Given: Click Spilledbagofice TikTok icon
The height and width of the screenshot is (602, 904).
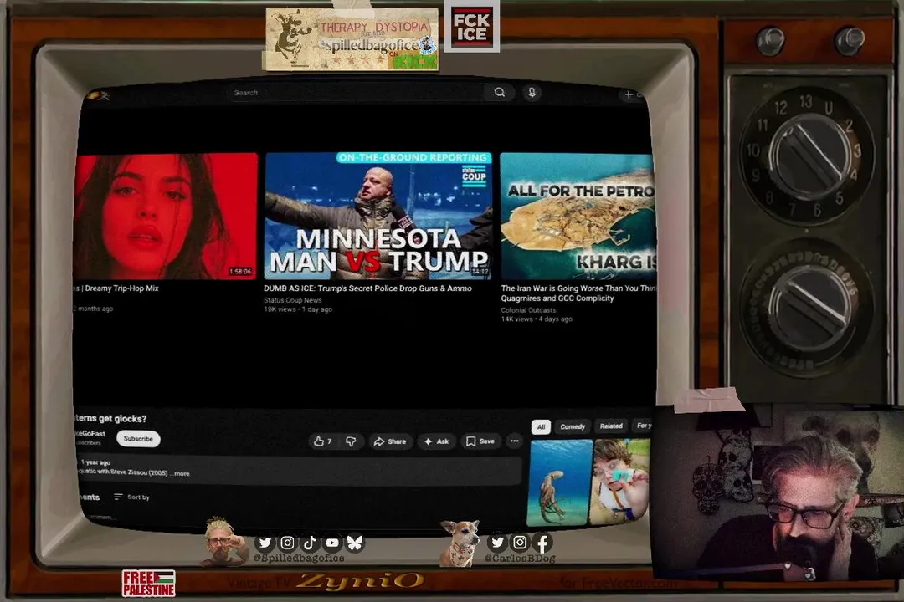Looking at the screenshot, I should click(310, 543).
